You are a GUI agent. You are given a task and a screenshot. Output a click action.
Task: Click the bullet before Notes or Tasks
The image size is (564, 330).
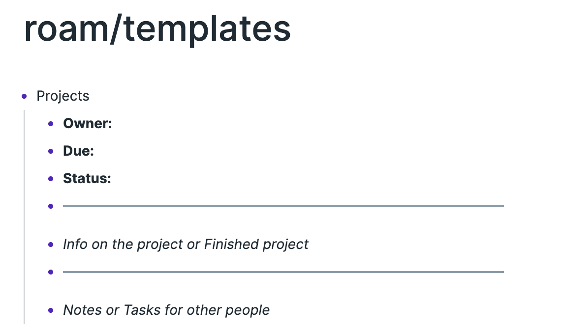[x=51, y=310]
